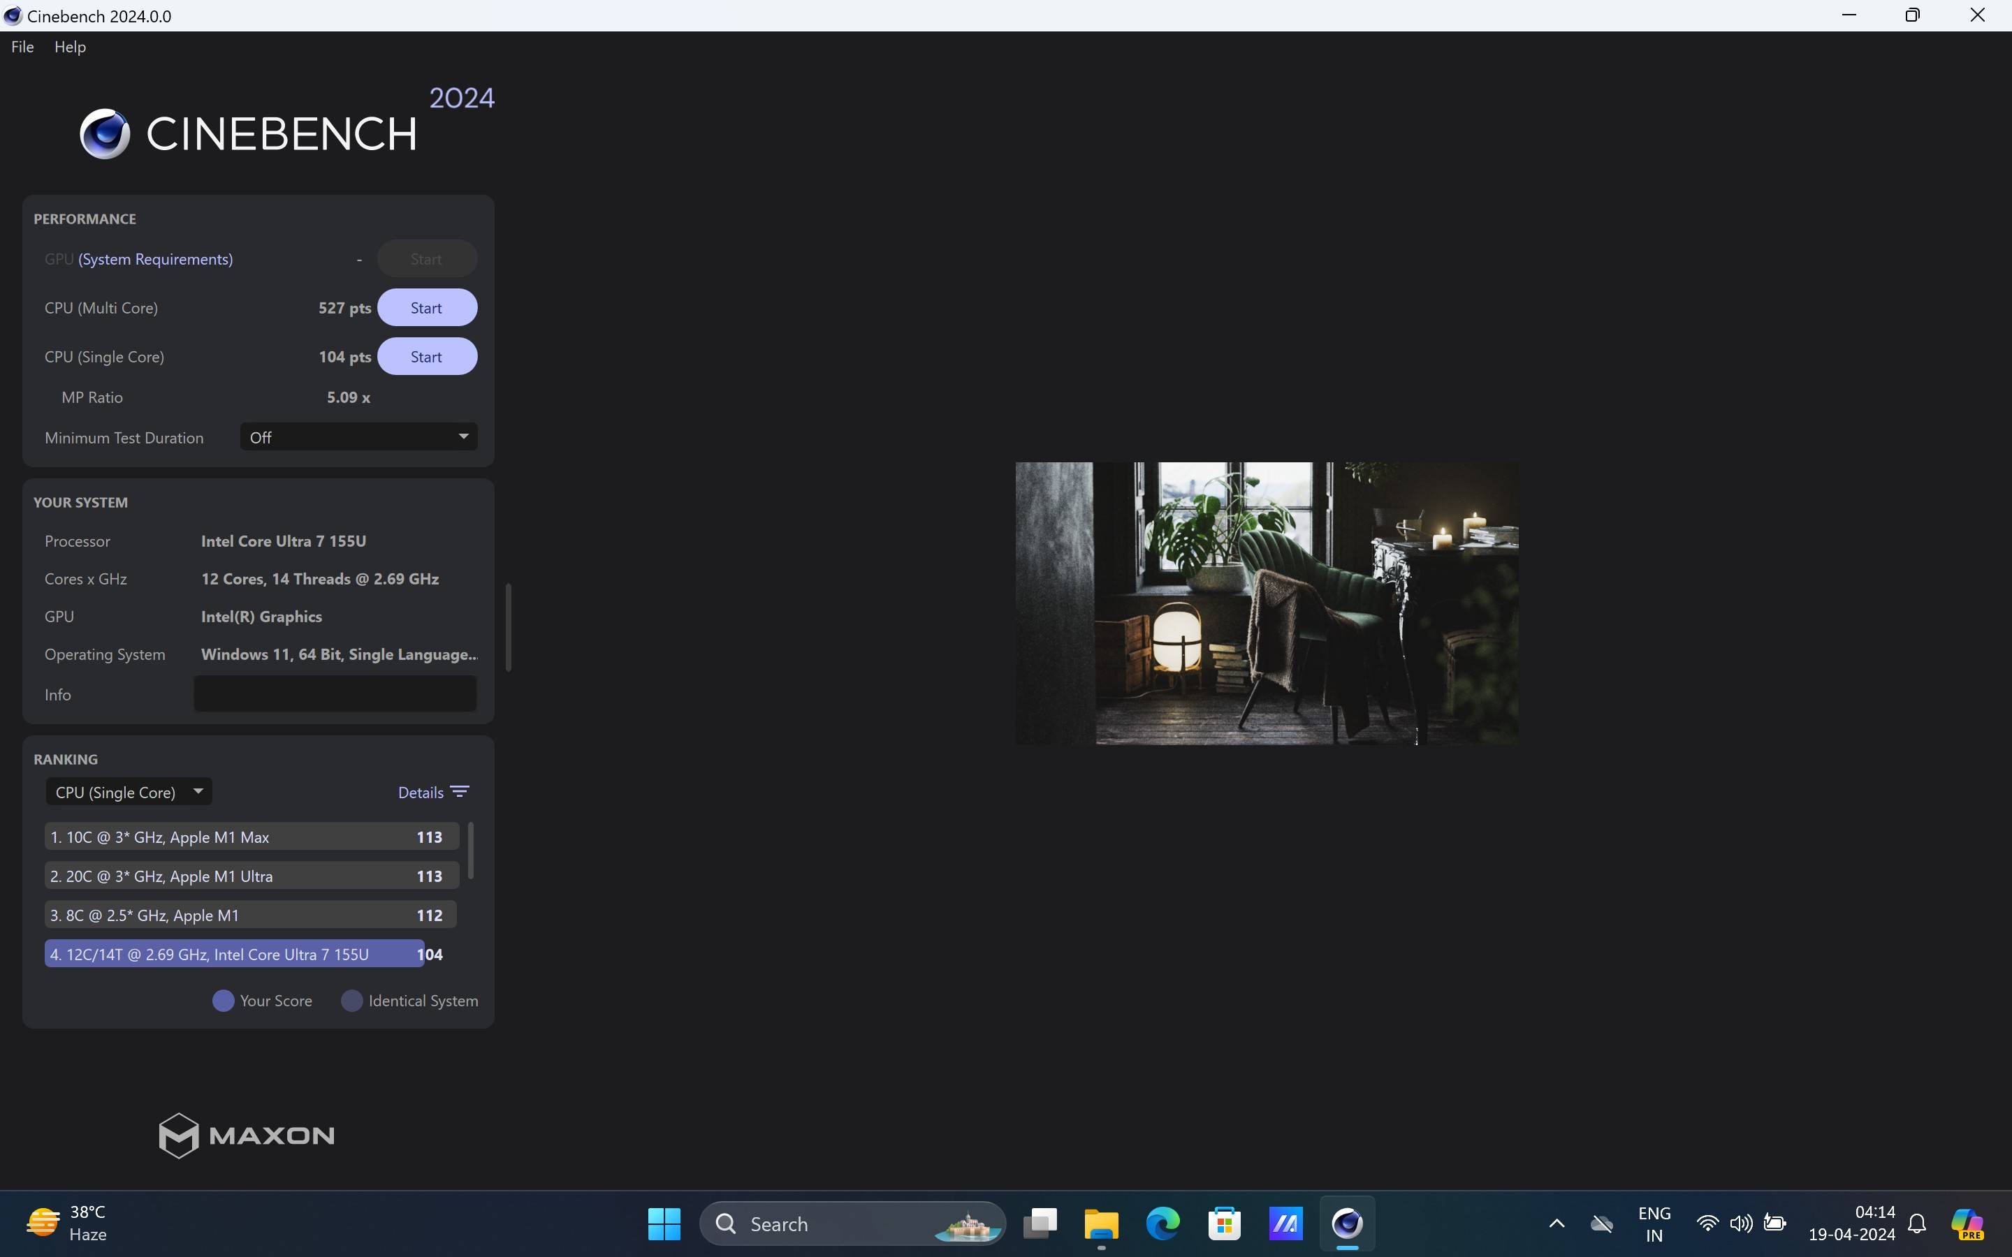Click the Task View taskbar icon
The image size is (2012, 1257).
1040,1223
